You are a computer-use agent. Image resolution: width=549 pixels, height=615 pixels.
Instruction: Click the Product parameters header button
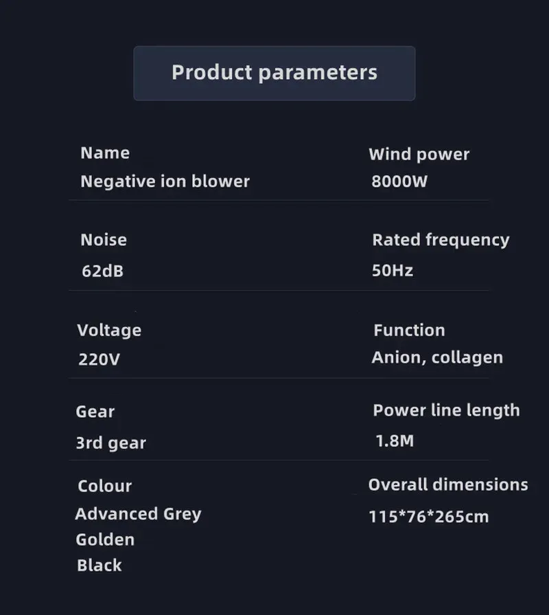tap(274, 74)
